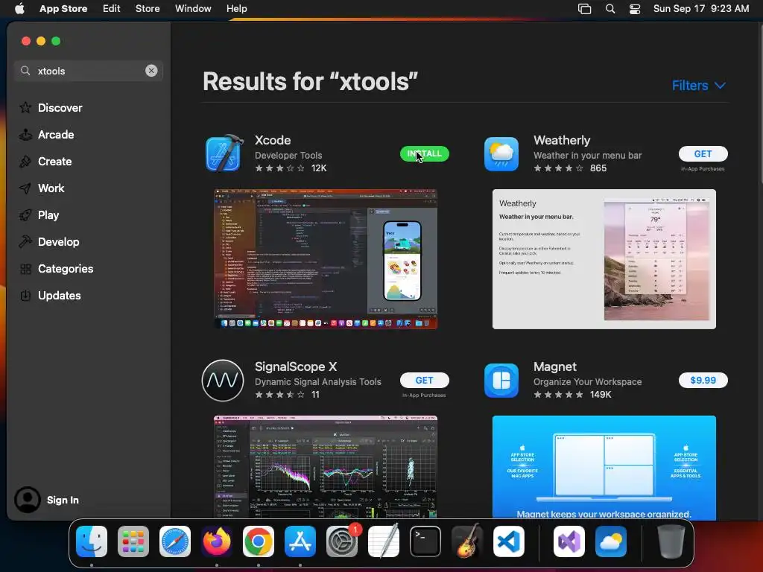This screenshot has width=763, height=572.
Task: Launch Firefox from the Dock
Action: 217,541
